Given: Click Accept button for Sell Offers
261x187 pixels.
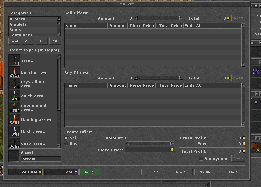Looking at the screenshot, I should tap(238, 18).
